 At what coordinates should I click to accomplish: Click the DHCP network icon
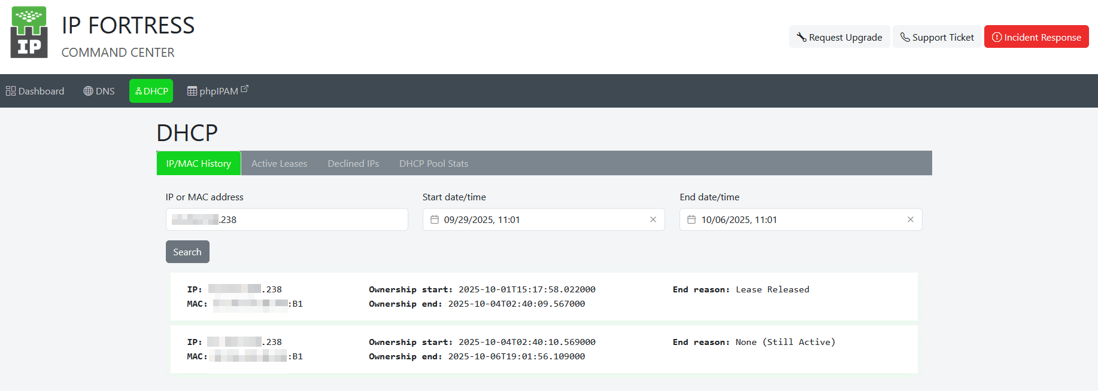click(x=138, y=91)
